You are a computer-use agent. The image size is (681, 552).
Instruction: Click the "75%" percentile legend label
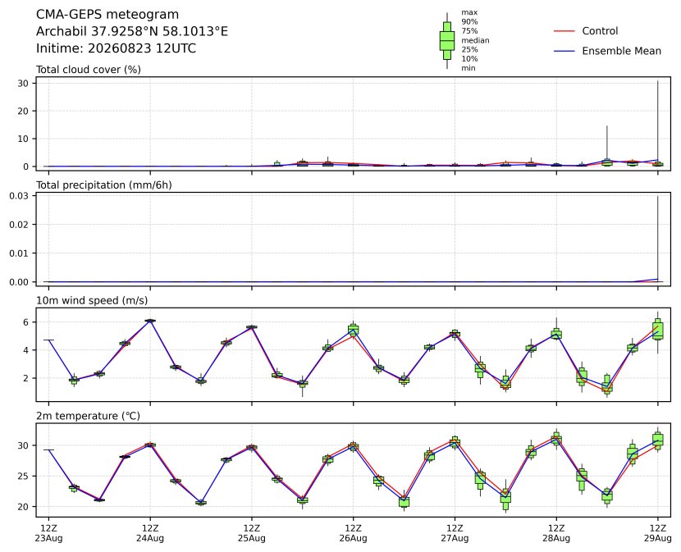[469, 31]
